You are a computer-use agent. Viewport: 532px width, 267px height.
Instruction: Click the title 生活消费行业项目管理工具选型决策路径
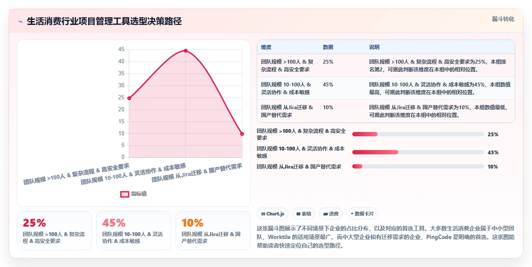(104, 21)
